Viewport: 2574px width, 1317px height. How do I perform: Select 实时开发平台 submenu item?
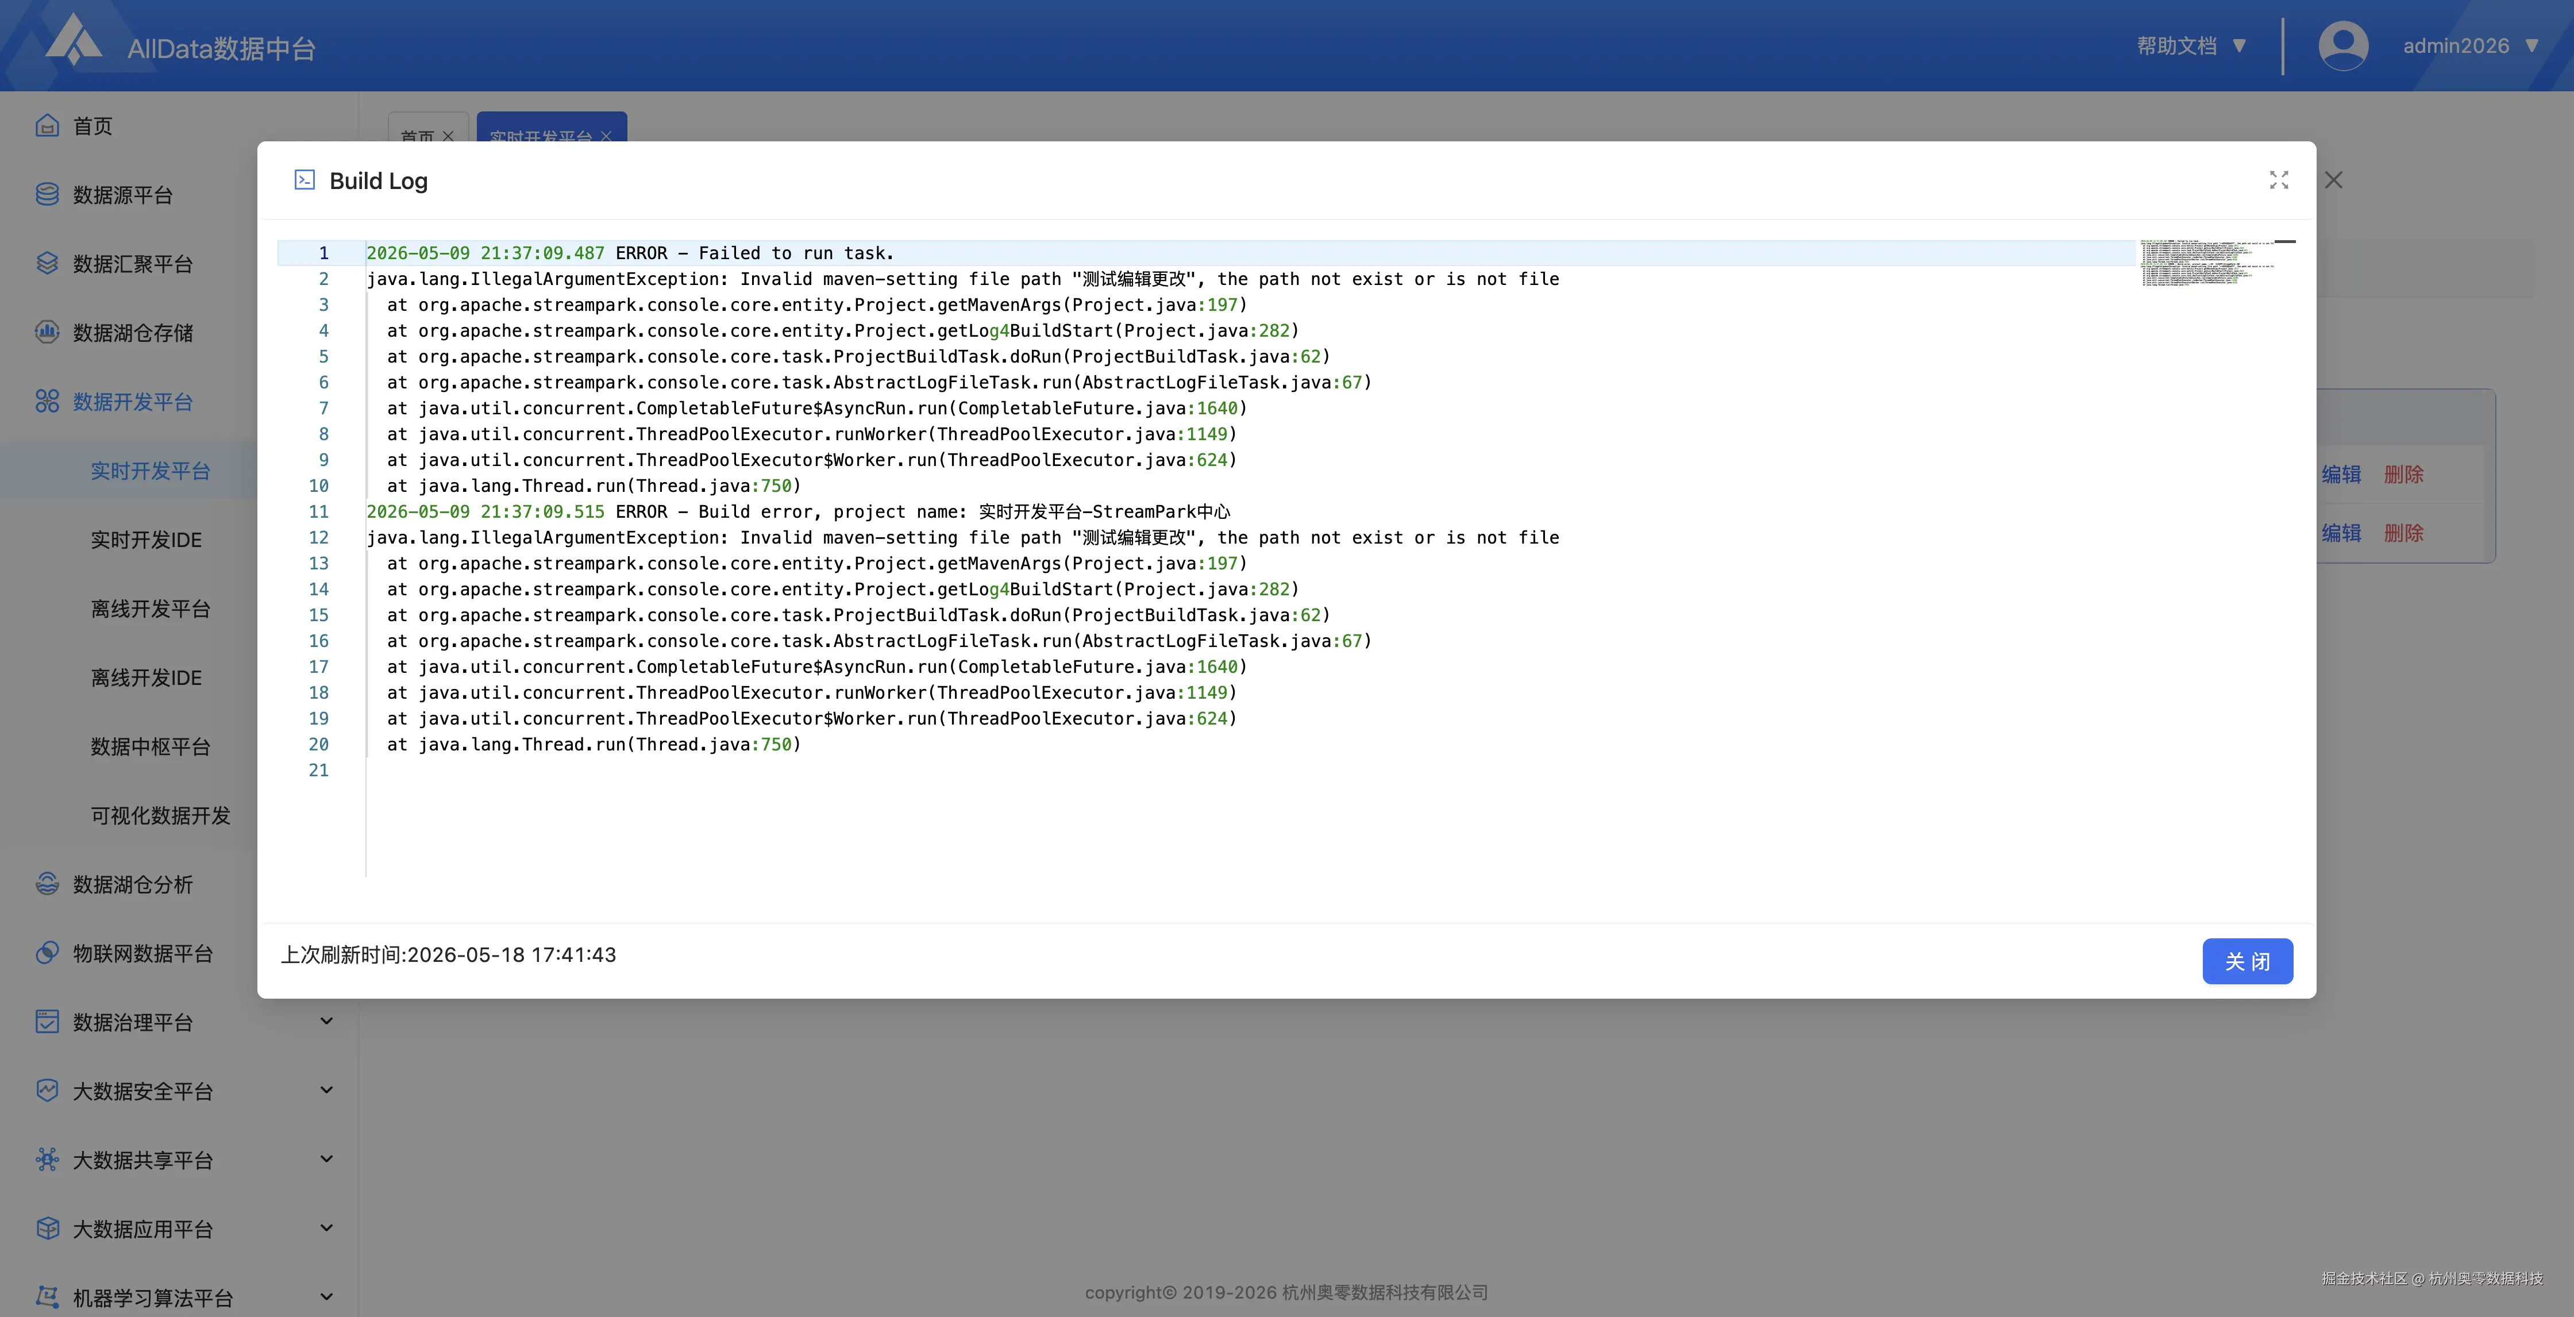[x=151, y=471]
